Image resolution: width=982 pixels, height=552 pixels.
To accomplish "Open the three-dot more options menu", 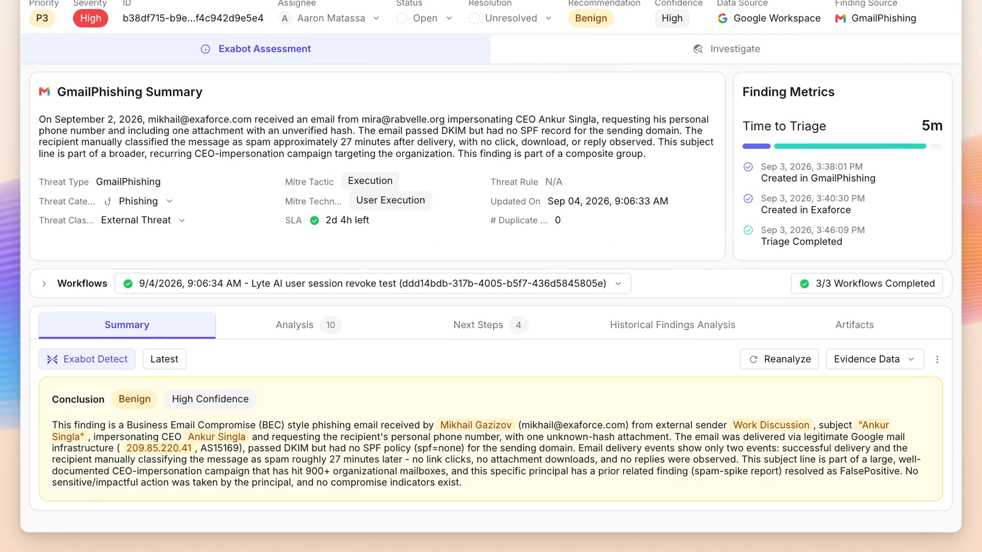I will point(937,359).
